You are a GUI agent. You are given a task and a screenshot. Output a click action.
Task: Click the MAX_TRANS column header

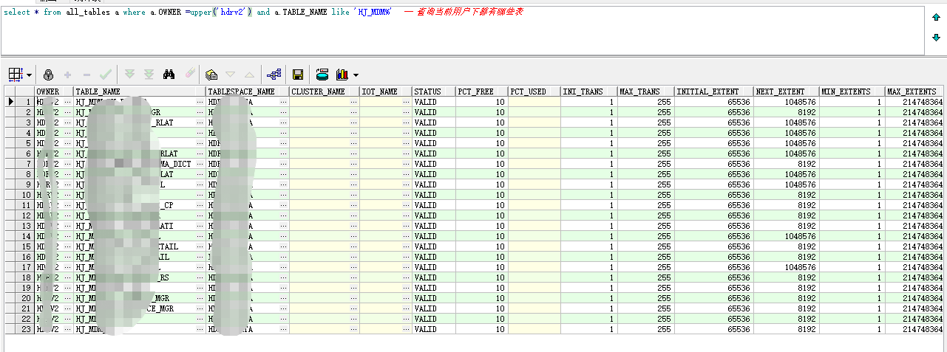(646, 92)
